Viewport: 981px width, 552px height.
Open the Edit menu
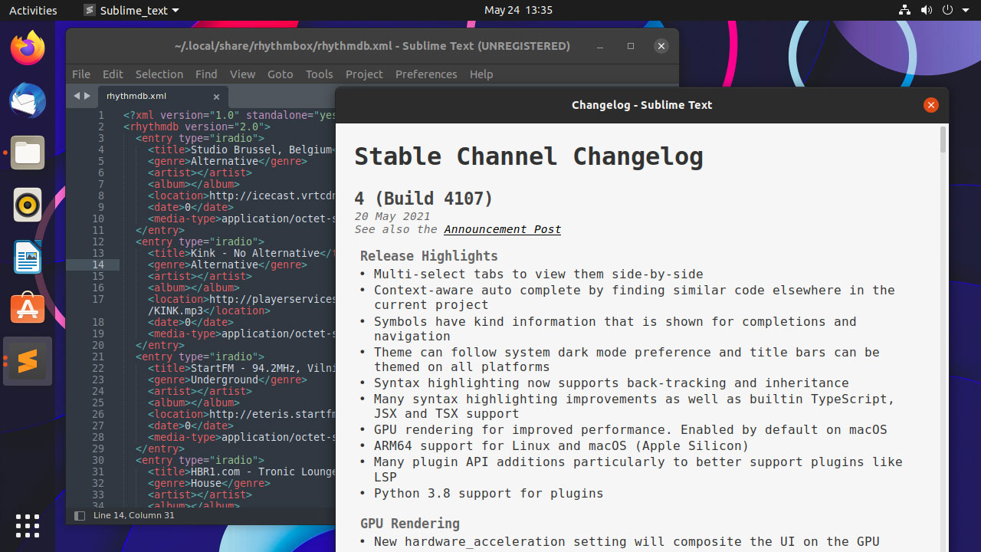[113, 74]
